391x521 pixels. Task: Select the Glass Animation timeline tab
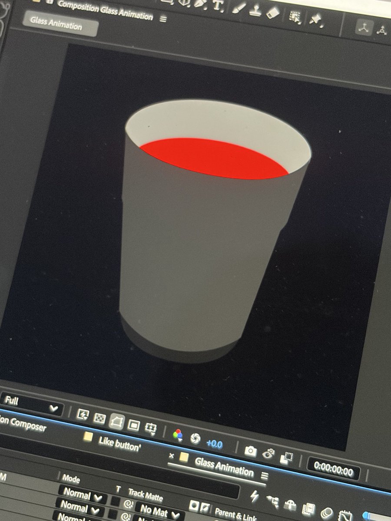[224, 466]
